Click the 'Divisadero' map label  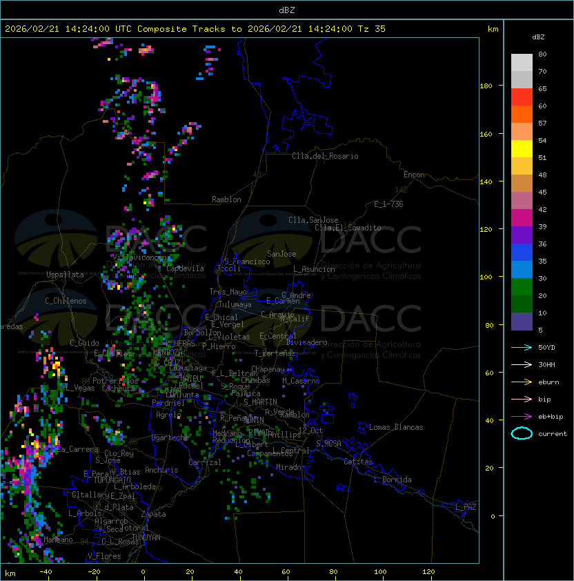tap(307, 342)
